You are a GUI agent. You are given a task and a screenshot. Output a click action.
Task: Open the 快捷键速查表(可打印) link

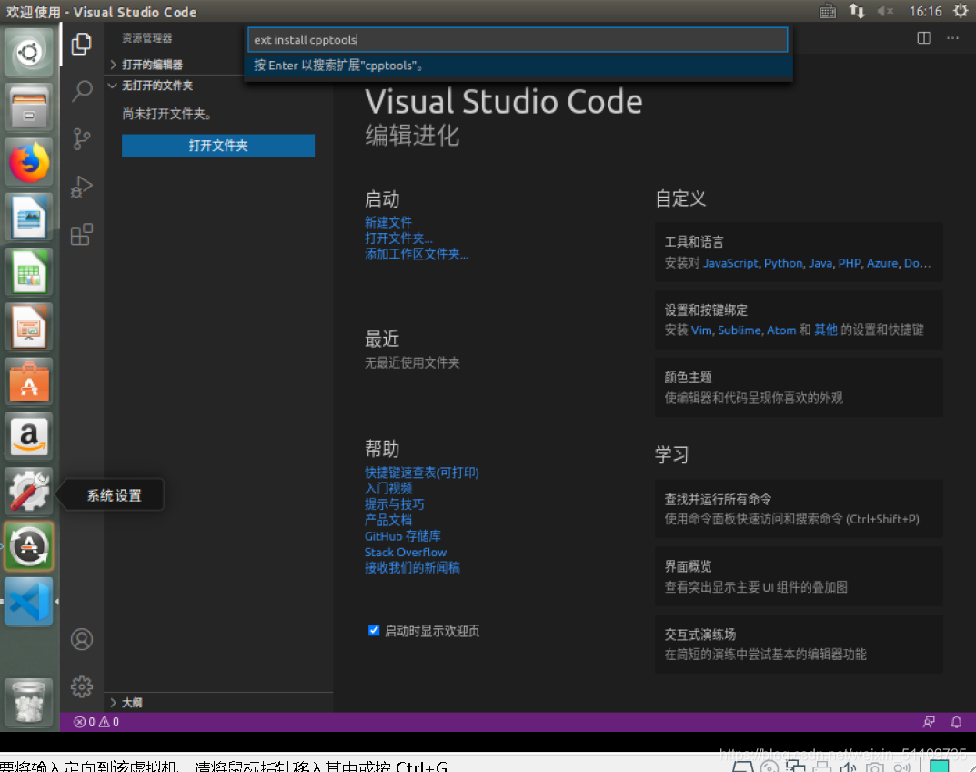421,472
